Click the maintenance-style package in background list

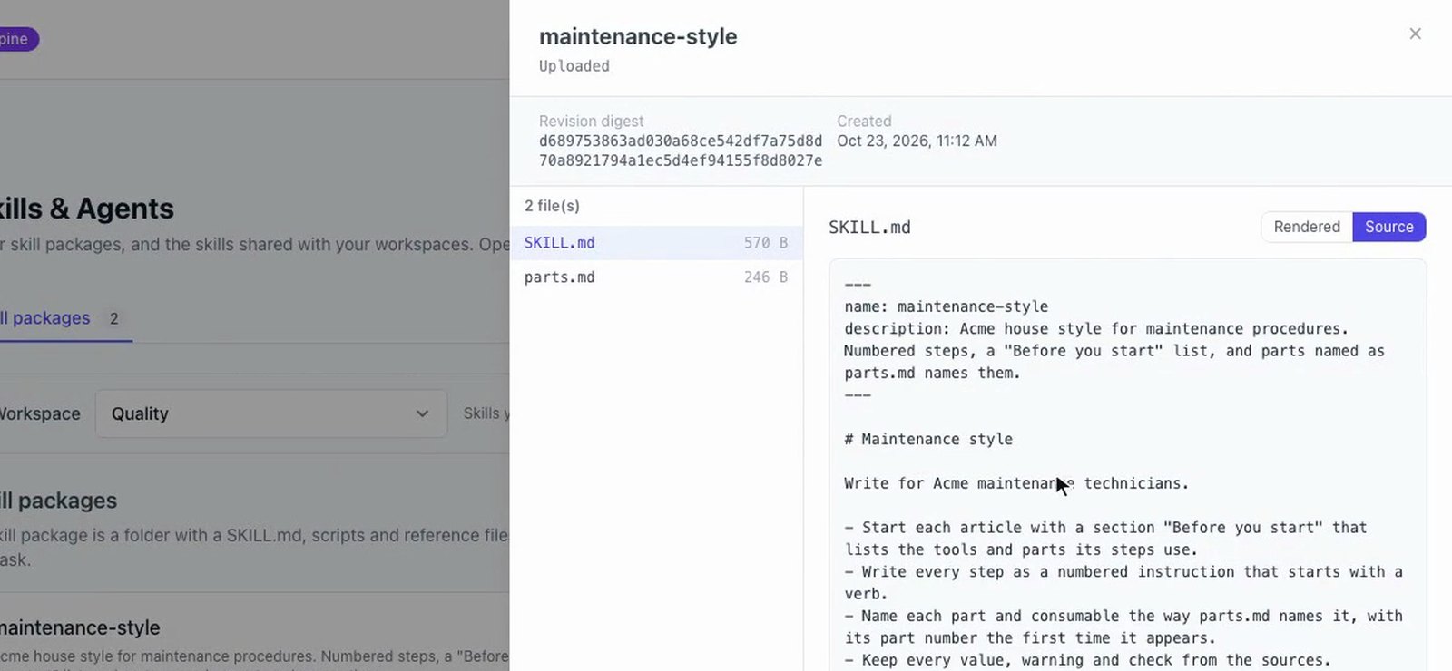80,627
